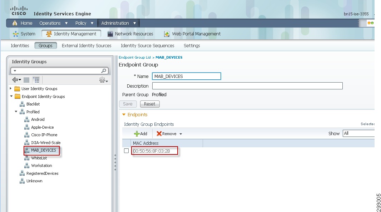381x212 pixels.
Task: Open MAC address 00:50:56:8F:03:2B
Action: [152, 151]
